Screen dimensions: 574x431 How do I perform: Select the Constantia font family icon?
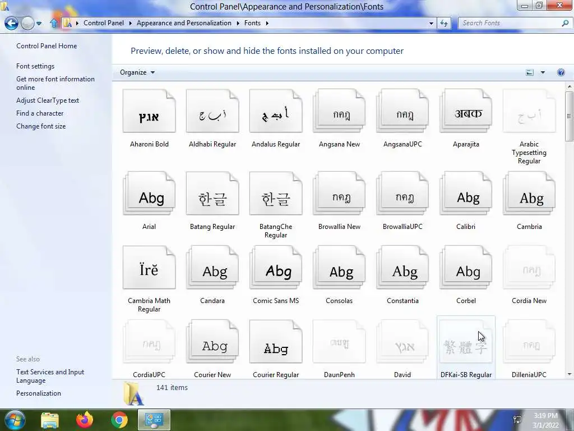(x=402, y=268)
